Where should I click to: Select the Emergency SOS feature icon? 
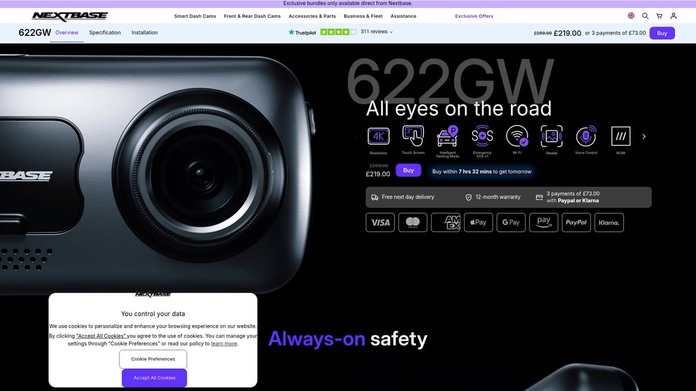(x=482, y=136)
